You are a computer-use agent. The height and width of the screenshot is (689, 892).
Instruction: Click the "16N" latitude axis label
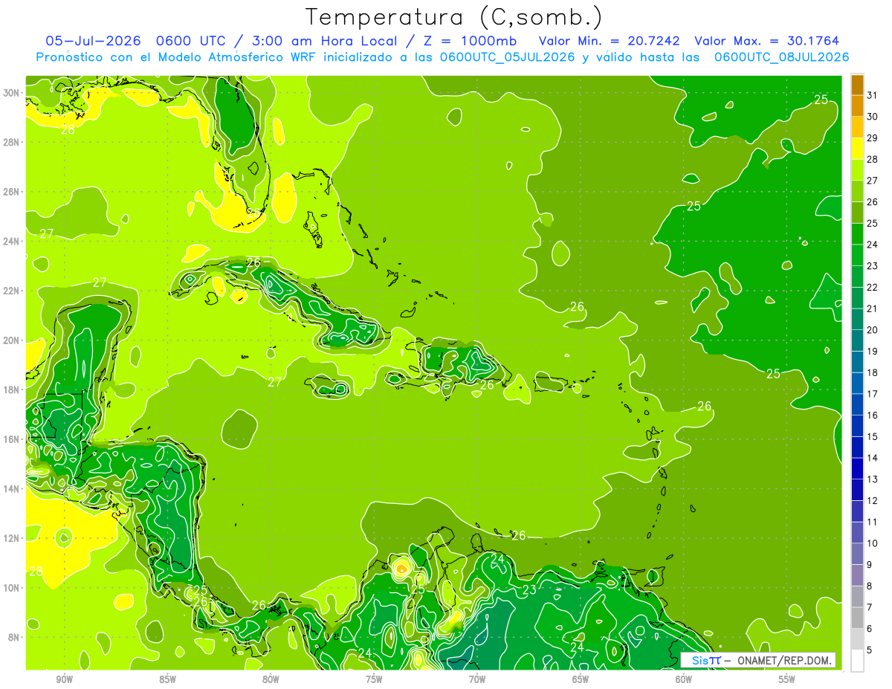[13, 439]
